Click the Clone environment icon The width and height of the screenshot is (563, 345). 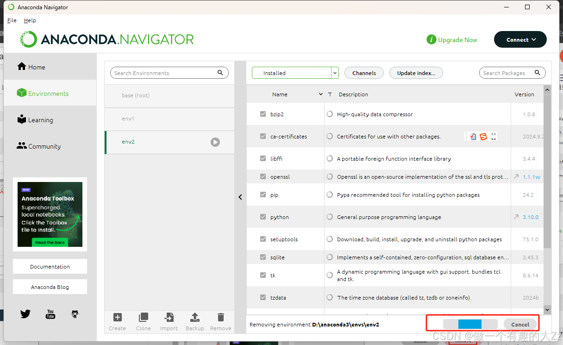pos(144,317)
